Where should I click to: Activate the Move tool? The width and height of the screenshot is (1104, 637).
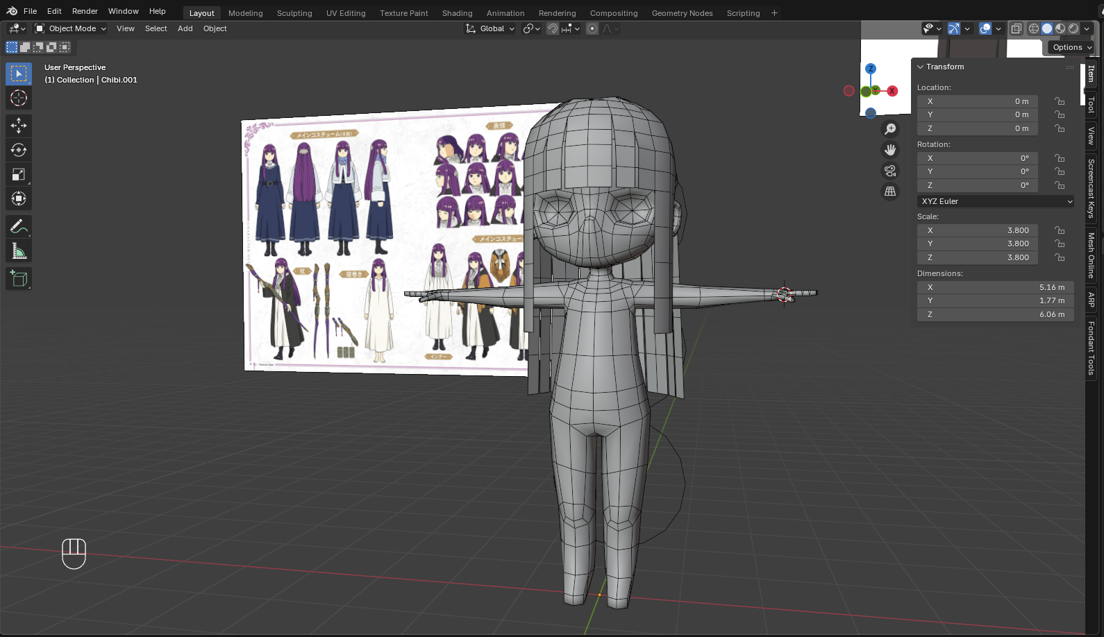pyautogui.click(x=19, y=126)
